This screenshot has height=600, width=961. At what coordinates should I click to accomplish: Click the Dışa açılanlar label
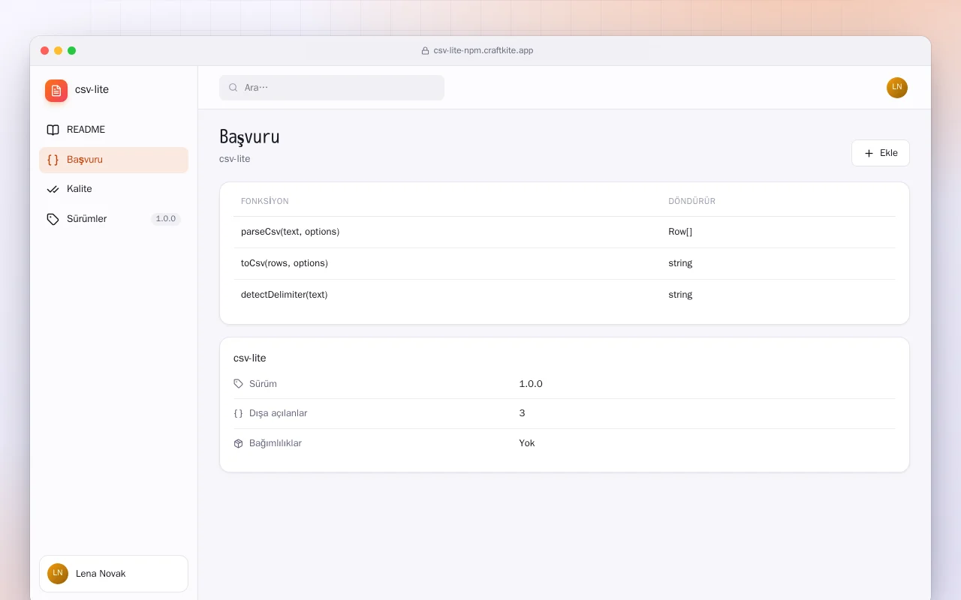click(x=279, y=413)
